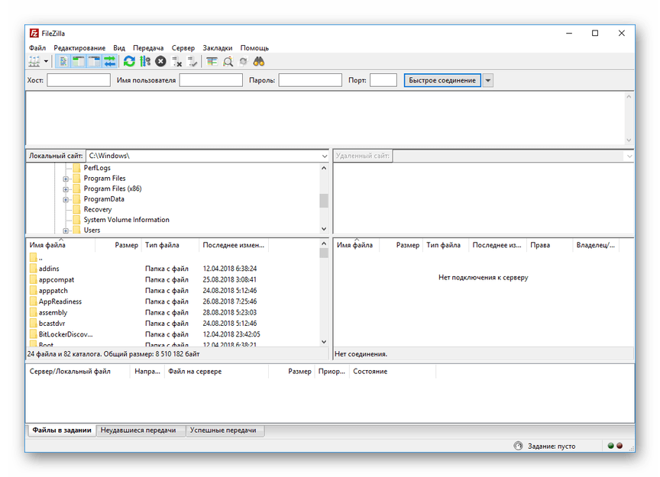Toggle message log display icon

(63, 62)
